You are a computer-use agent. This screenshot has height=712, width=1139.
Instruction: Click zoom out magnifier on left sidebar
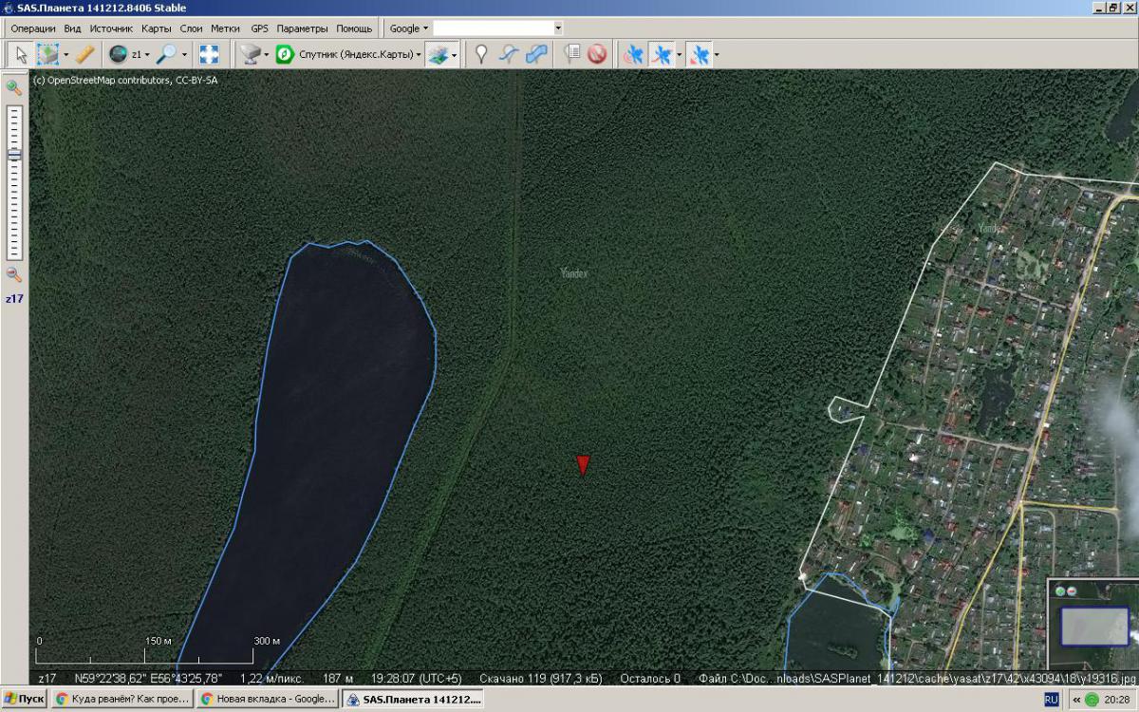[x=14, y=274]
